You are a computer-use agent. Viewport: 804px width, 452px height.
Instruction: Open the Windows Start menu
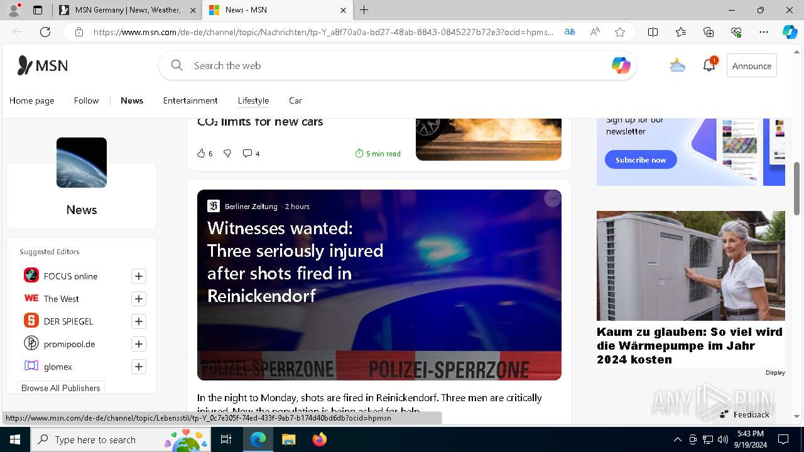15,439
